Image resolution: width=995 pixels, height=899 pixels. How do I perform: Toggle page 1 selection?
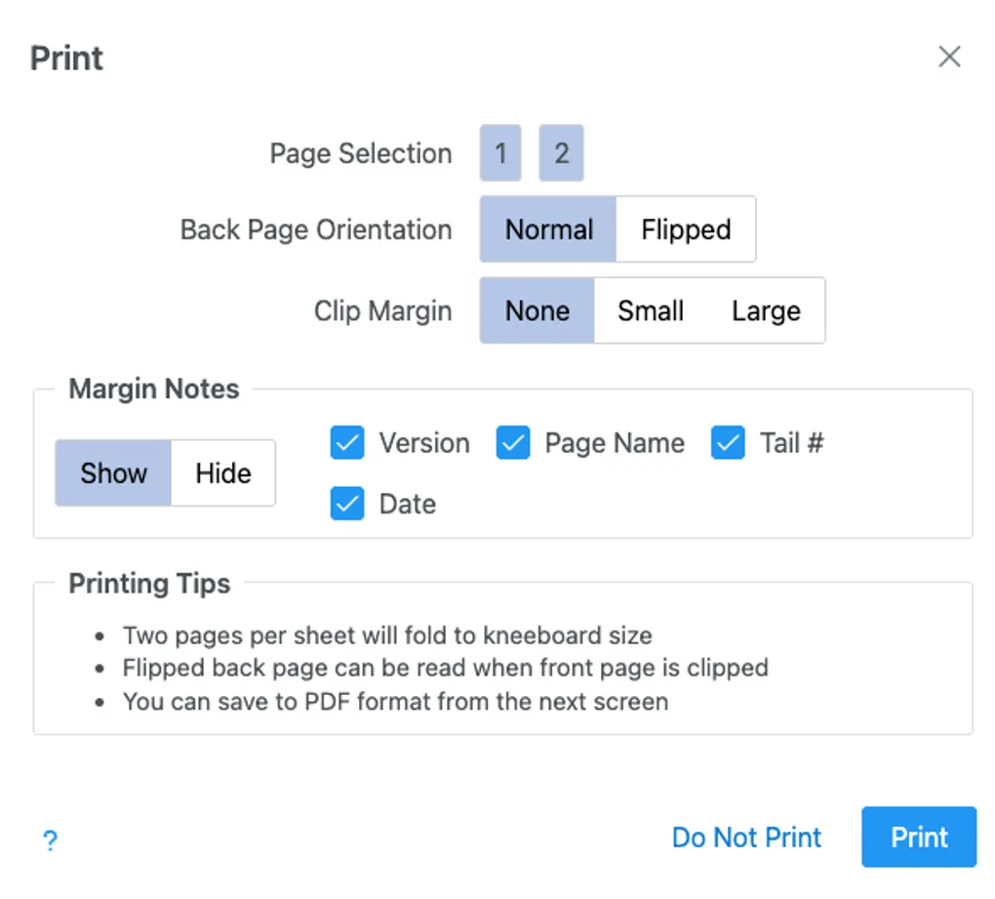[500, 153]
